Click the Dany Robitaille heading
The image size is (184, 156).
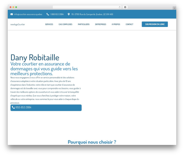pyautogui.click(x=35, y=58)
